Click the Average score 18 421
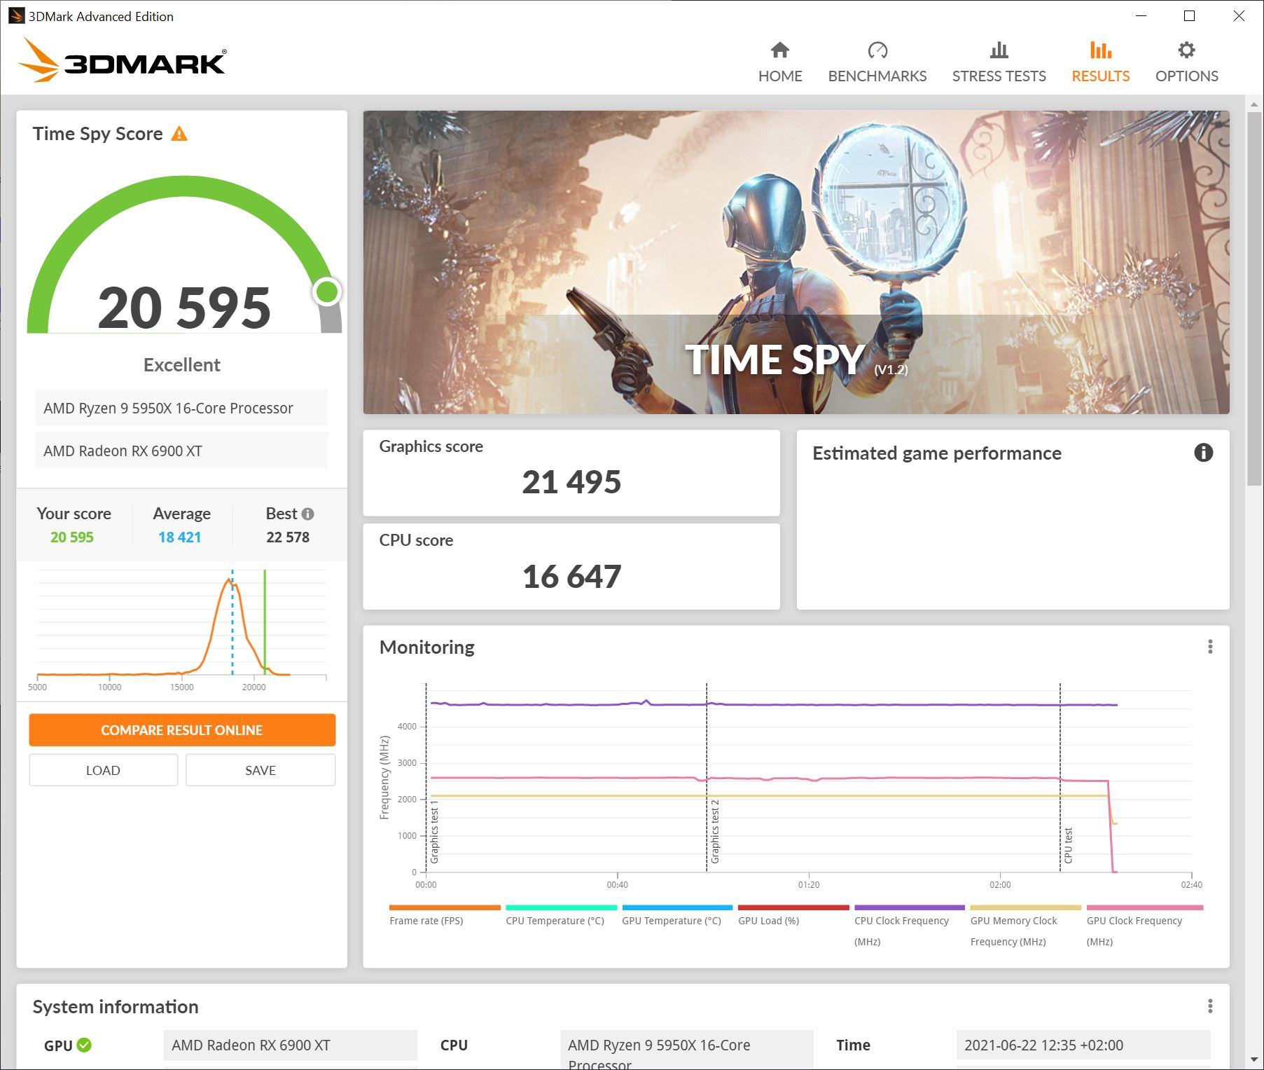 (x=179, y=537)
